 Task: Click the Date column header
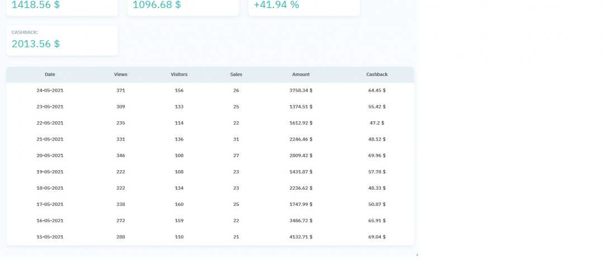coord(50,74)
